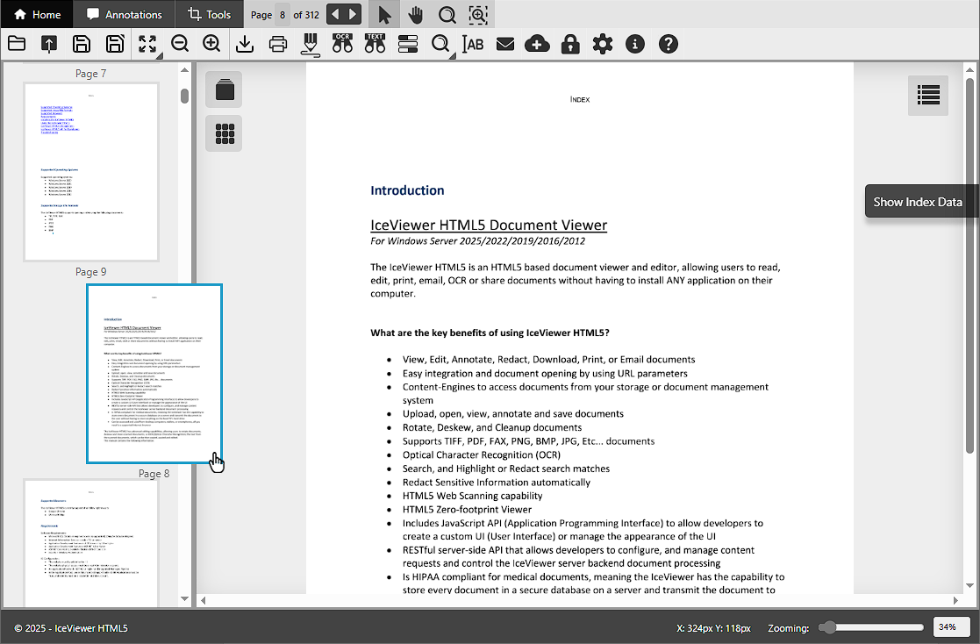The width and height of the screenshot is (980, 644).
Task: Email the document via envelope icon
Action: coord(505,44)
